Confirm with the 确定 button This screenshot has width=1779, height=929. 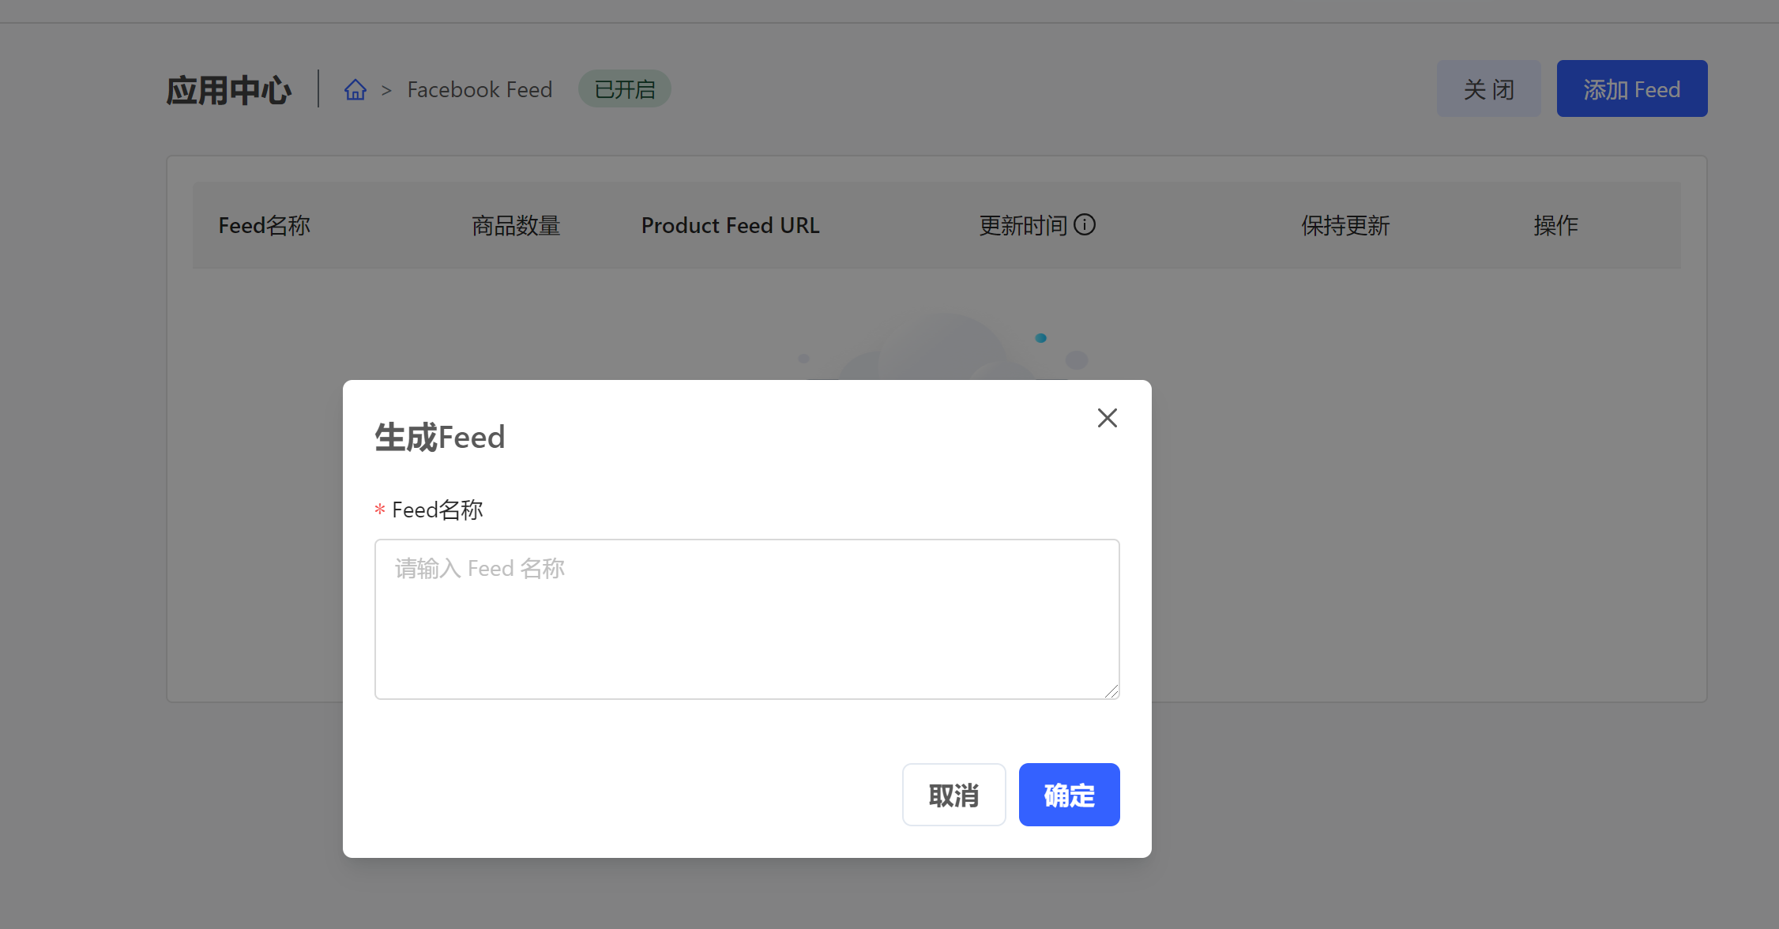tap(1069, 795)
